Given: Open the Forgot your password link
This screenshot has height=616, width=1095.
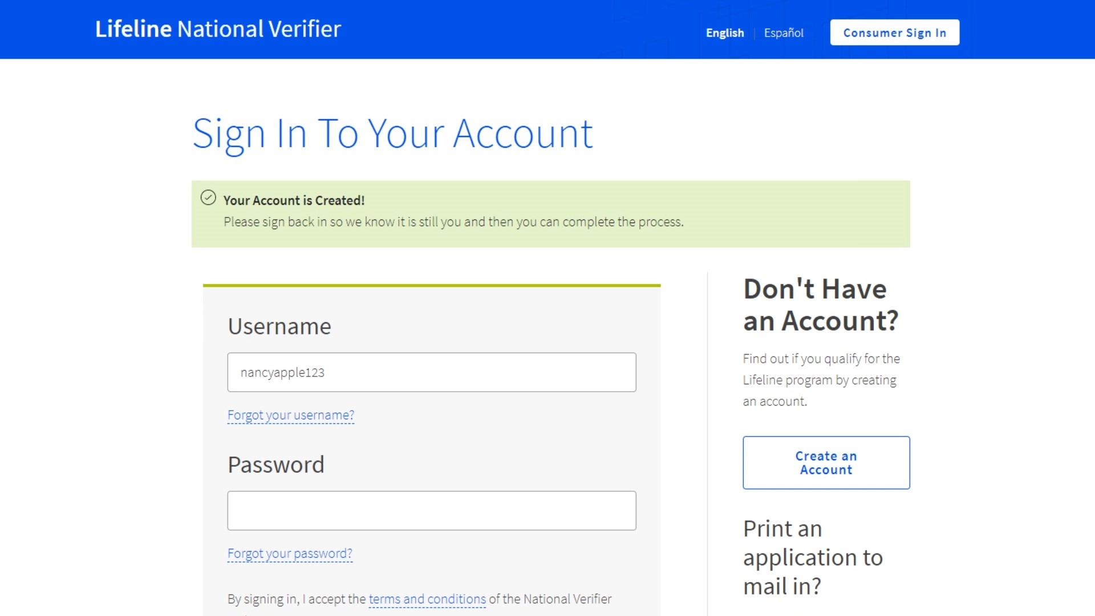Looking at the screenshot, I should tap(290, 554).
